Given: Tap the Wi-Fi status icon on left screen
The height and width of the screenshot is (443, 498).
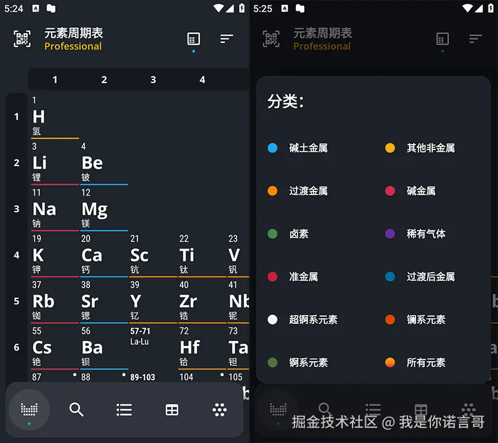Looking at the screenshot, I should (x=218, y=8).
